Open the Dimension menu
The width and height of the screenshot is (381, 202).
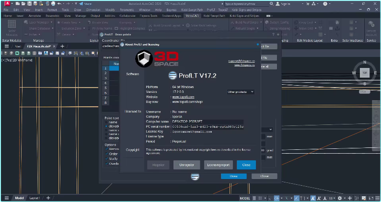click(x=93, y=10)
